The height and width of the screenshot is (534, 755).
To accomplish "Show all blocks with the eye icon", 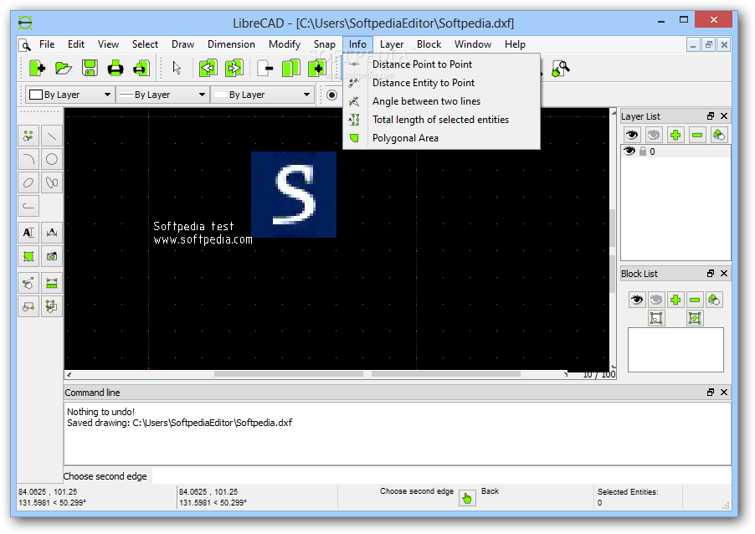I will pos(636,300).
